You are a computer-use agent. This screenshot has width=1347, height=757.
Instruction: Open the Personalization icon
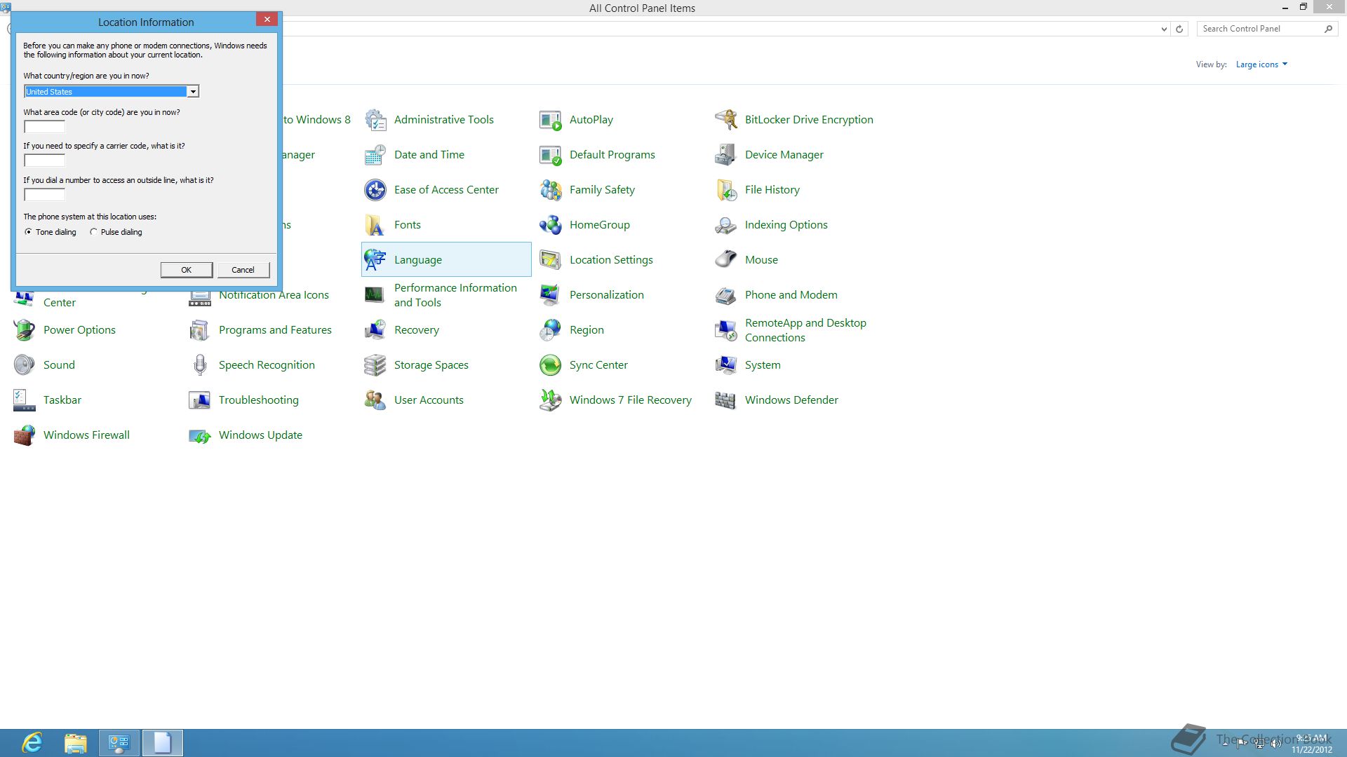pos(551,295)
